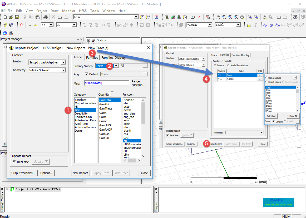
Task: Switch to the Families tab
Action: tap(92, 57)
